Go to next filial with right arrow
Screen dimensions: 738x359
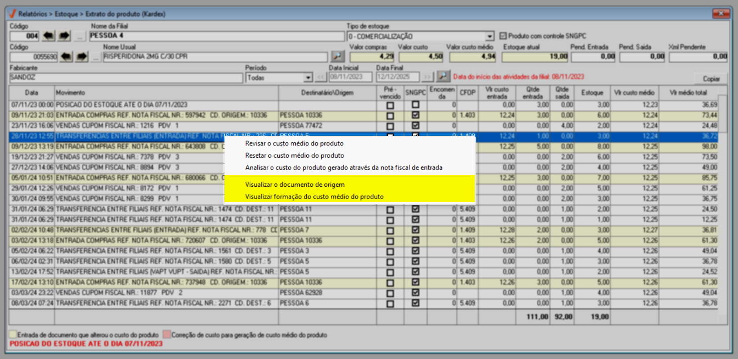click(x=64, y=36)
